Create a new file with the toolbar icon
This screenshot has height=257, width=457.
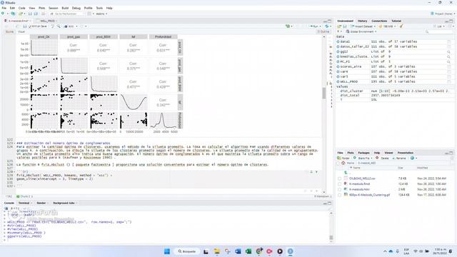tap(3, 14)
